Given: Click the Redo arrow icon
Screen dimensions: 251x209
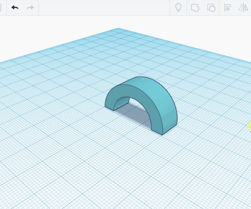Looking at the screenshot, I should [x=30, y=8].
